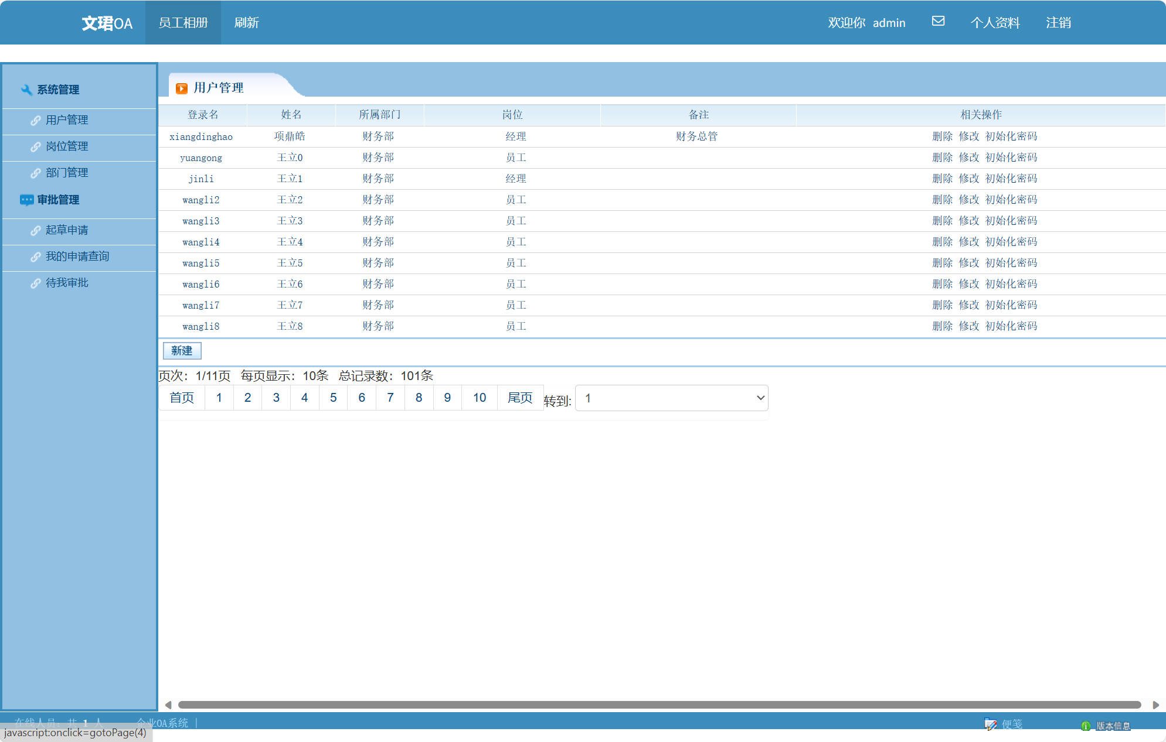Click 刷新 in the top navigation

246,22
